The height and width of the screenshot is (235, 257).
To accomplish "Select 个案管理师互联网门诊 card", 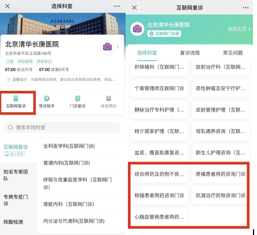I will 159,89.
